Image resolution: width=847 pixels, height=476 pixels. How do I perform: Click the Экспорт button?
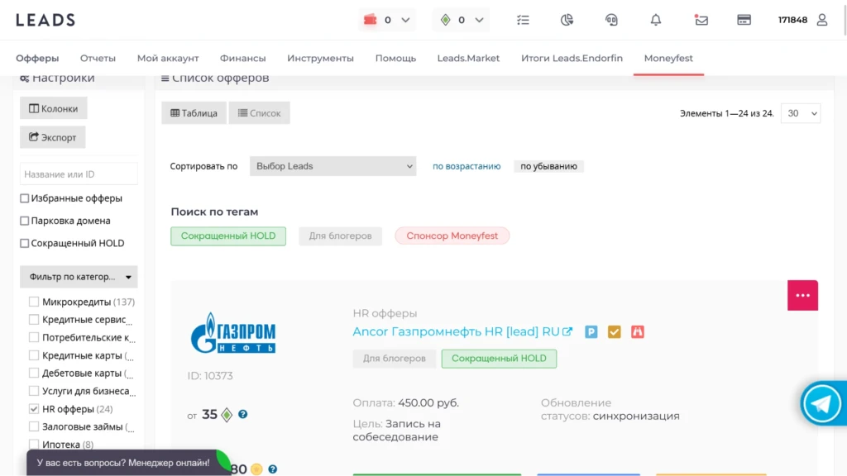pyautogui.click(x=52, y=137)
